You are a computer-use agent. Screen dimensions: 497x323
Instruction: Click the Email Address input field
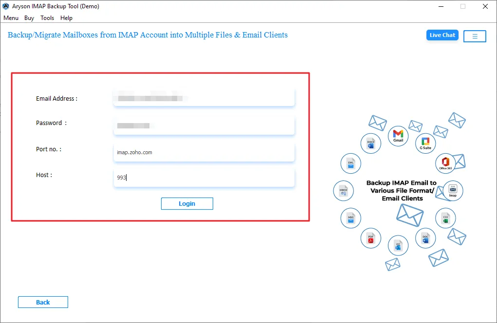point(204,98)
